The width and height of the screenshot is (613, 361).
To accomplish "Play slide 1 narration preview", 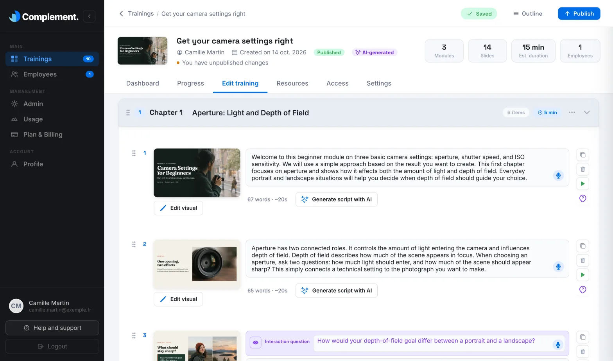I will click(583, 184).
